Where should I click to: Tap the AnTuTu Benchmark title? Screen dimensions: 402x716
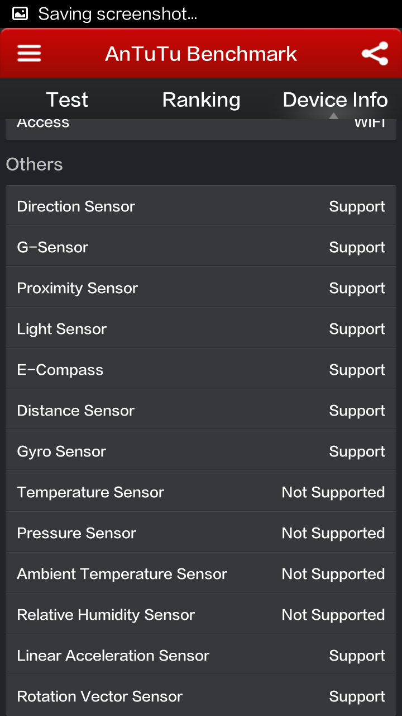point(201,54)
